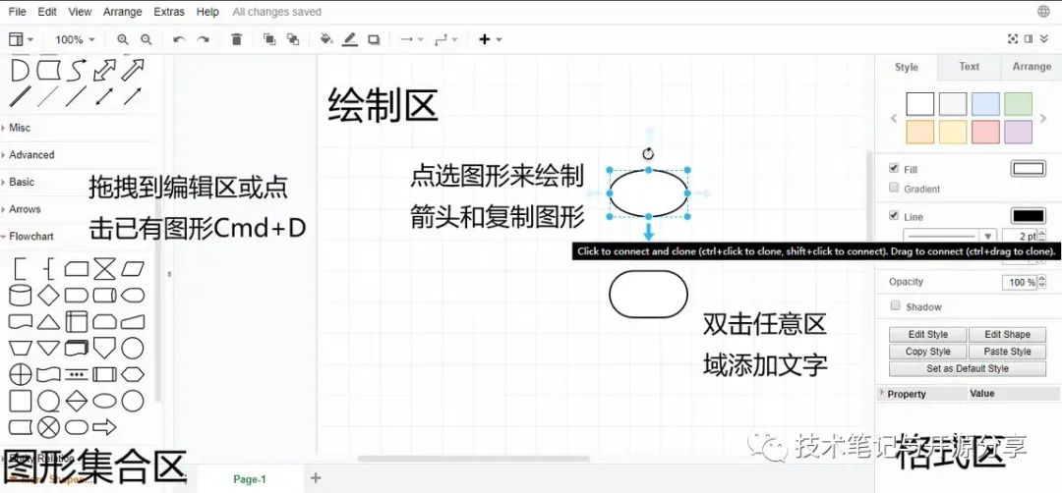Toggle the Fill checkbox
1062x493 pixels.
pos(893,168)
